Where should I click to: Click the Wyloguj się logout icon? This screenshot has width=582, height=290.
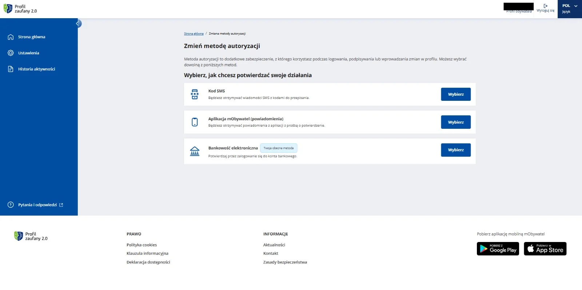tap(545, 6)
